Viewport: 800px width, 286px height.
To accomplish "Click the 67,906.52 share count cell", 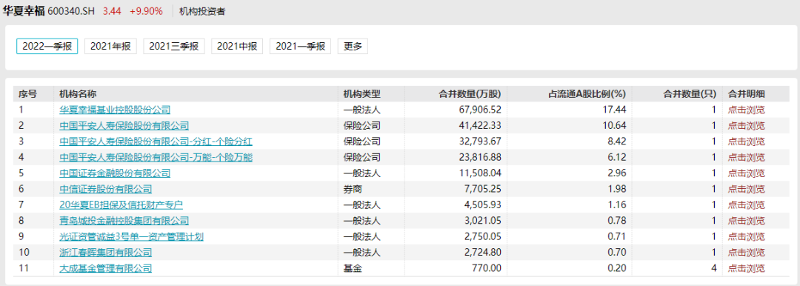I will coord(480,110).
